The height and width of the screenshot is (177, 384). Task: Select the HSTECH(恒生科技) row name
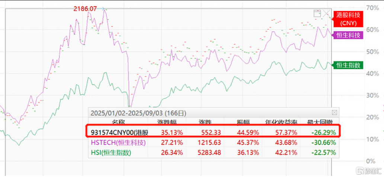point(118,143)
